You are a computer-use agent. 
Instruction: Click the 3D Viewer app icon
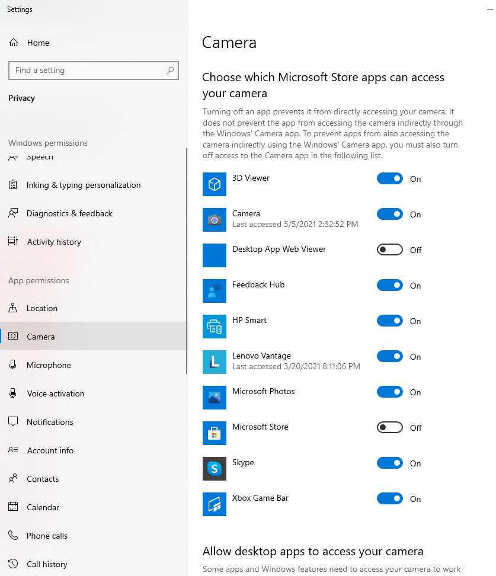tap(214, 184)
